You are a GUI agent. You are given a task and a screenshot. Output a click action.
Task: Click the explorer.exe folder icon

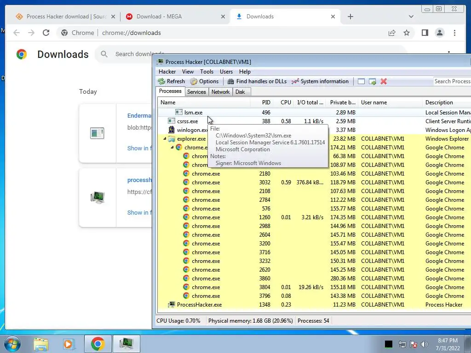pos(171,139)
